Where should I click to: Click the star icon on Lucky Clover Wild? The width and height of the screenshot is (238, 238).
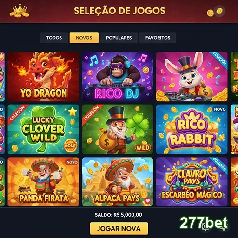click(73, 111)
